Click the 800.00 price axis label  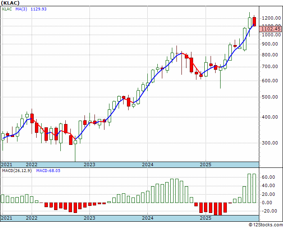coord(270,55)
